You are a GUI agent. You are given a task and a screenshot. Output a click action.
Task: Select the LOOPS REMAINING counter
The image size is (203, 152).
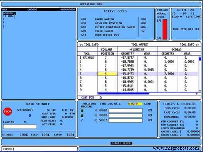[x=179, y=128]
